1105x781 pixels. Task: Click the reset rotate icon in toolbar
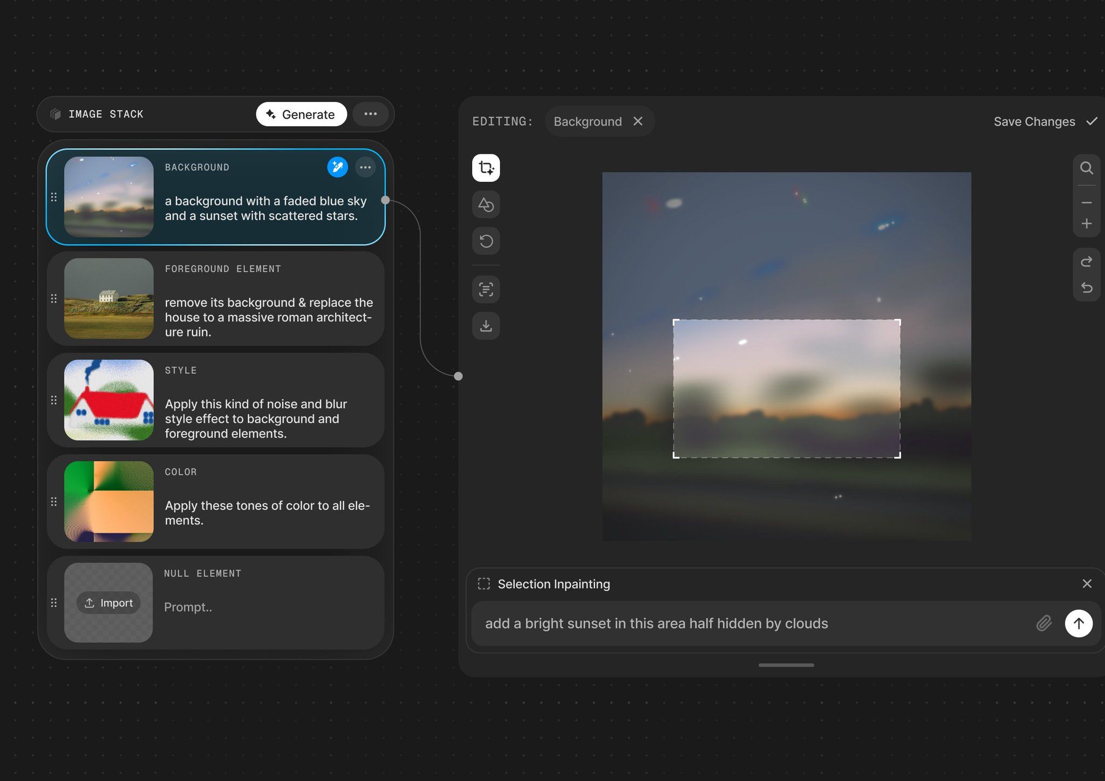(486, 241)
